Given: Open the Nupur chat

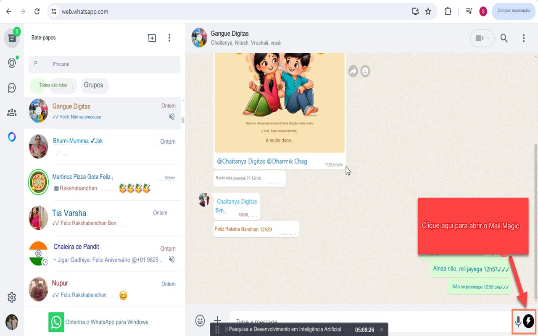Looking at the screenshot, I should point(103,289).
